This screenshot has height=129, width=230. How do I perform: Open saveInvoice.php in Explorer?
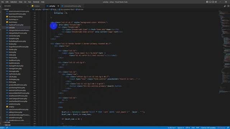click(14, 104)
